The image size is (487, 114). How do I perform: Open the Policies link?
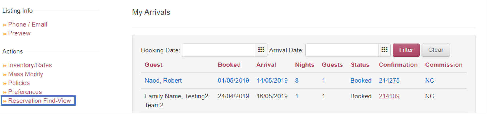19,83
